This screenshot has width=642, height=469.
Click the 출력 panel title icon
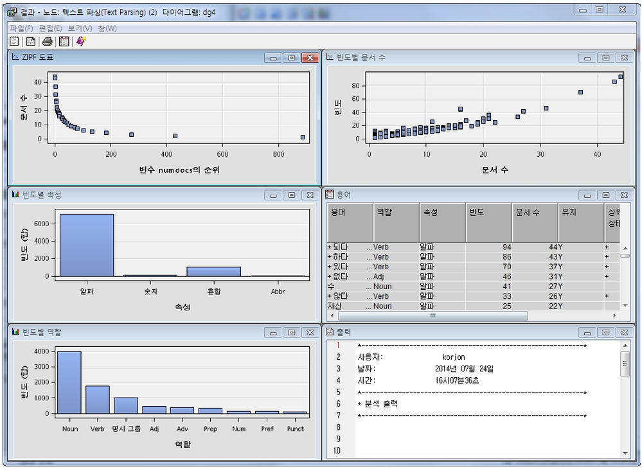(330, 332)
